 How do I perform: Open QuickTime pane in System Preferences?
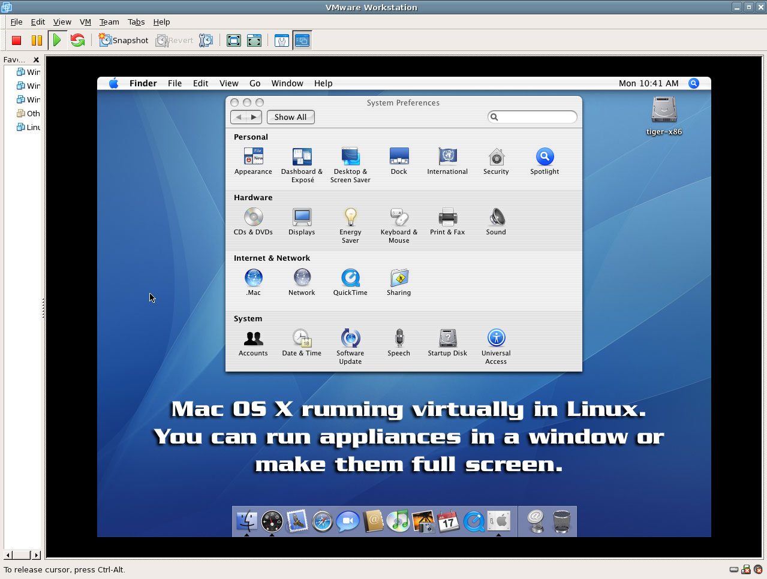click(x=350, y=282)
